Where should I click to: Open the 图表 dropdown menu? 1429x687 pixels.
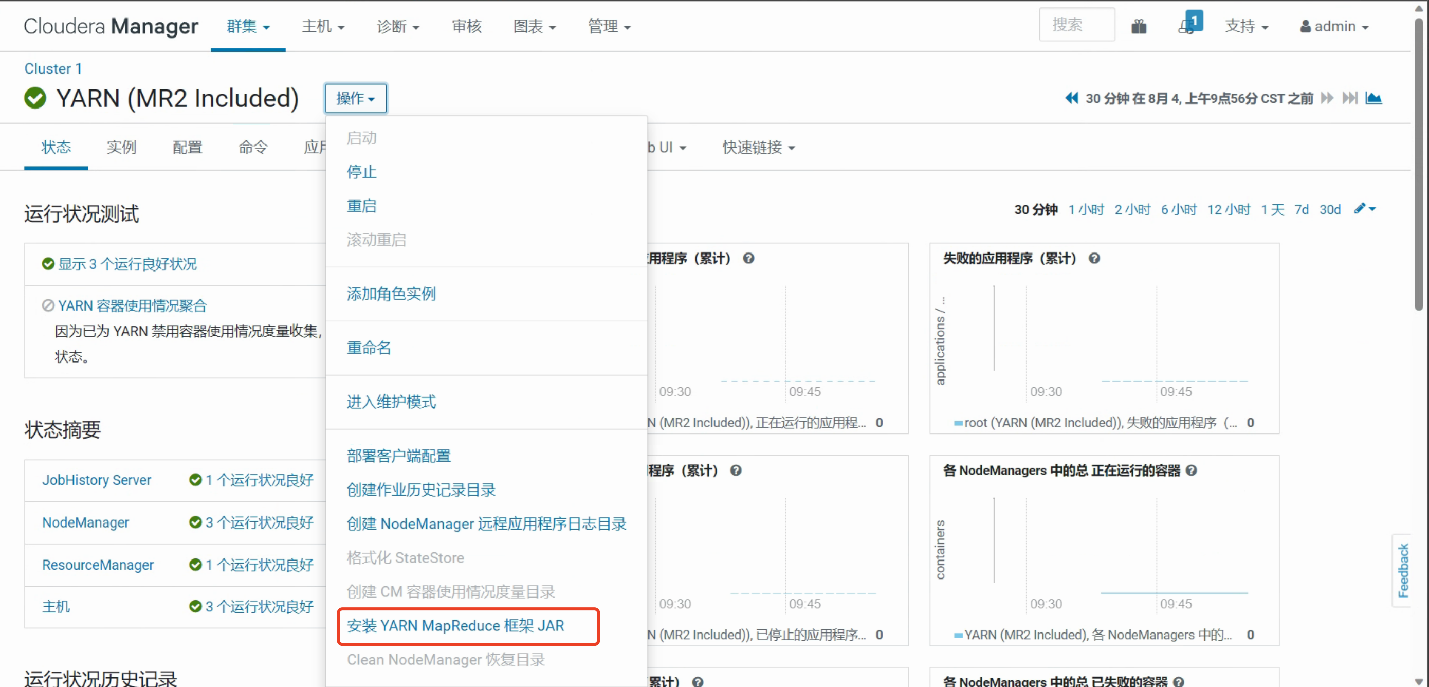pos(534,26)
